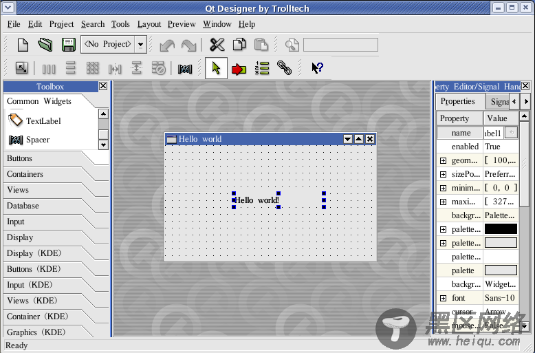The image size is (535, 353).
Task: Expand the sizePolicy property row
Action: pyautogui.click(x=443, y=175)
